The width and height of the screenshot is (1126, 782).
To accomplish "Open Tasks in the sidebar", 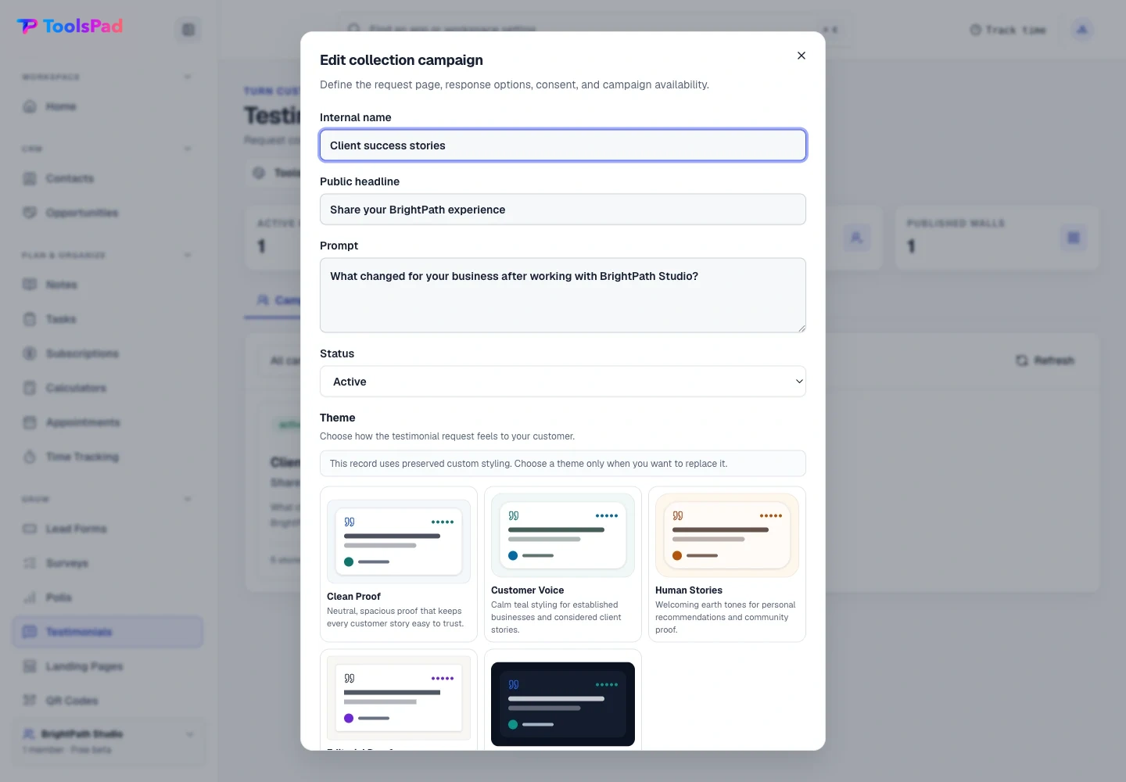I will pos(108,319).
